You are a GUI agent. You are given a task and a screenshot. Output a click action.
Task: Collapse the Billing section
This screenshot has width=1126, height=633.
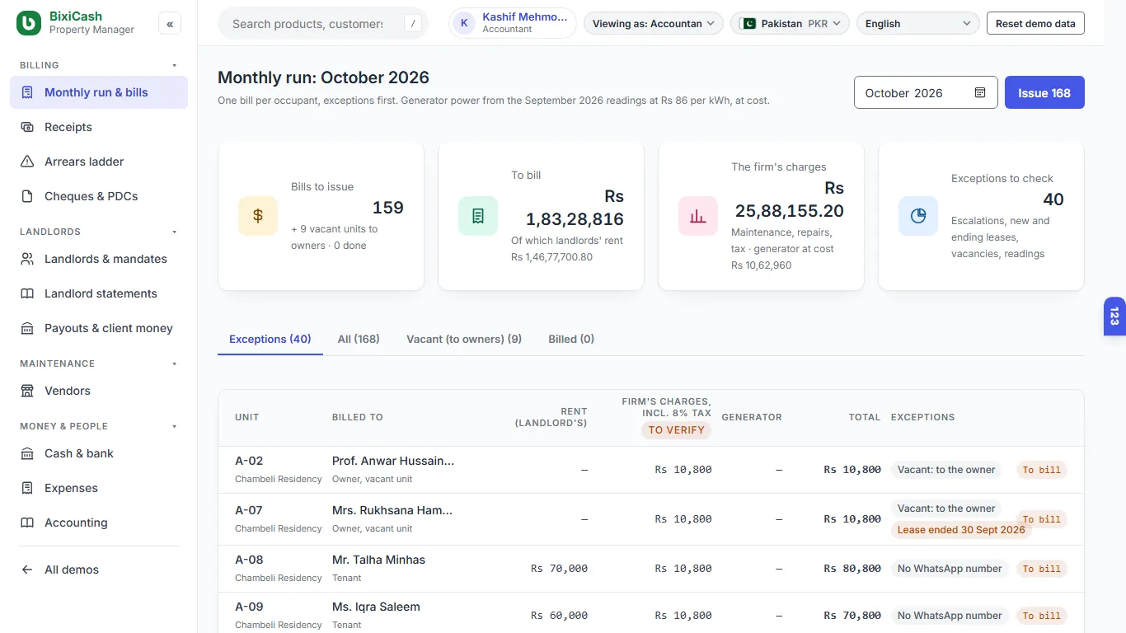tap(174, 65)
